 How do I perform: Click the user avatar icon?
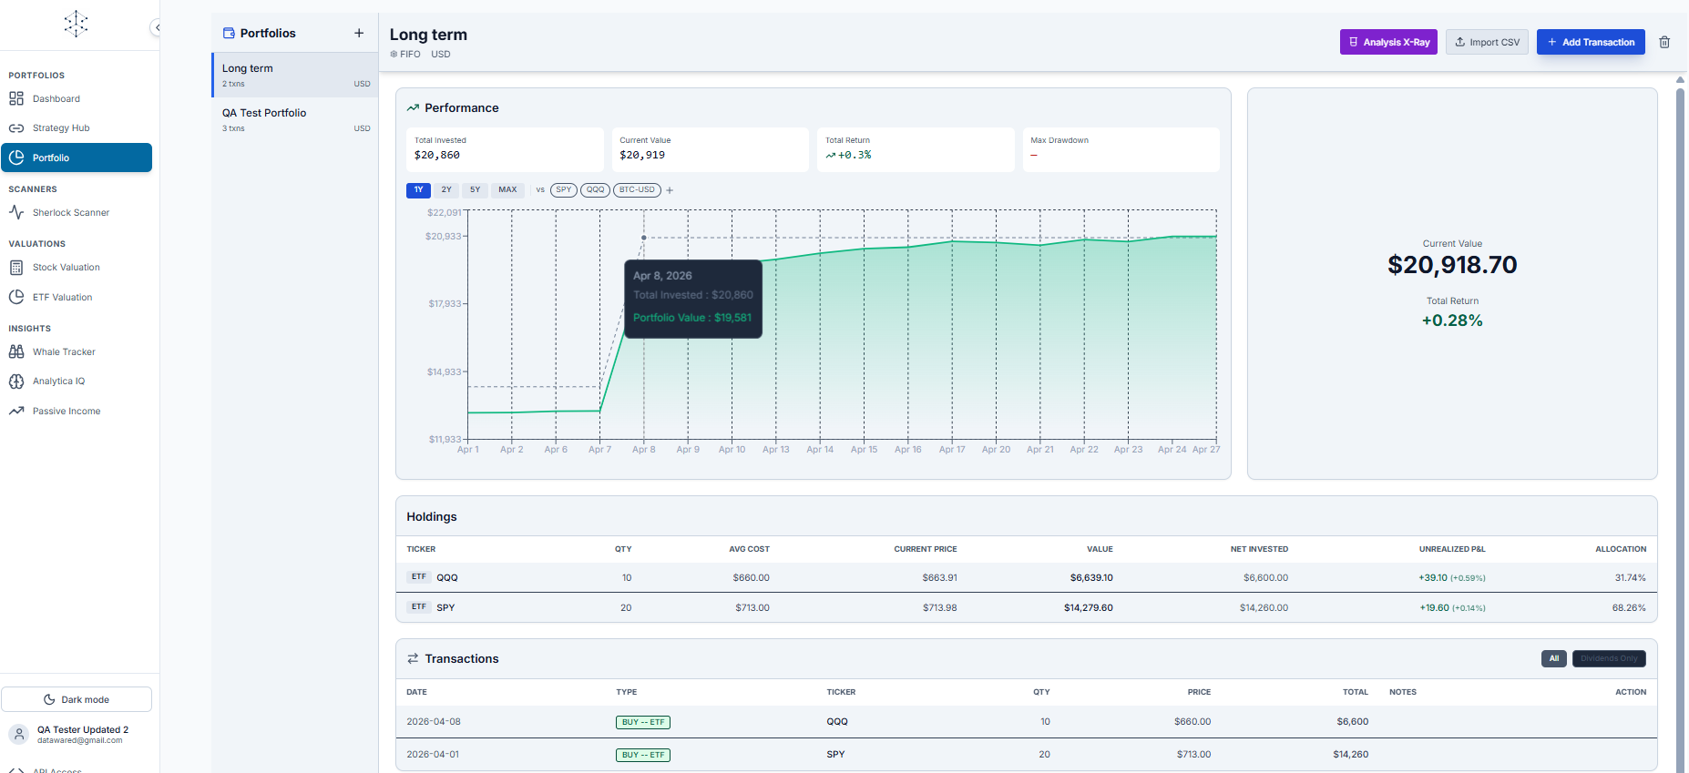pos(19,734)
